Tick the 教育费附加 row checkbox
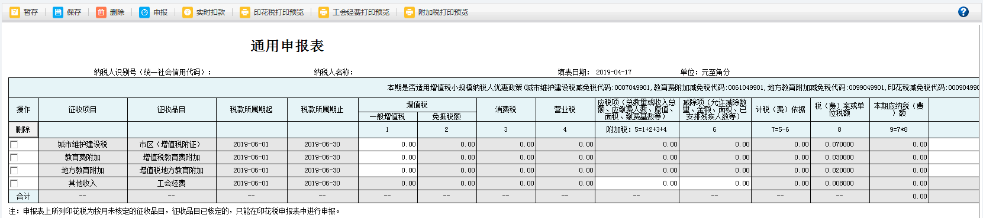 [x=14, y=157]
